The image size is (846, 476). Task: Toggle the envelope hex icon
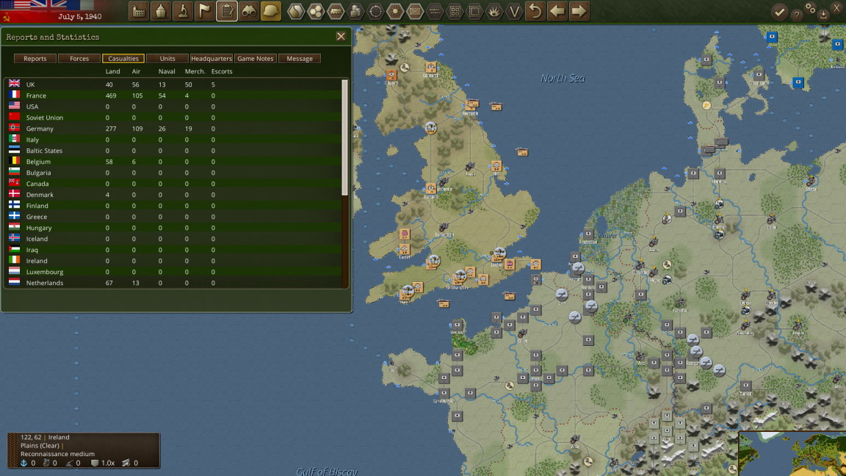tap(415, 11)
